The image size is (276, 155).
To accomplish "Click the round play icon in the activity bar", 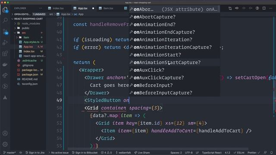I will point(5,86).
